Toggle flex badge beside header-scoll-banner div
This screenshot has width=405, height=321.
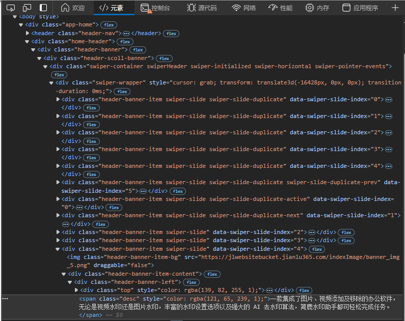(164, 59)
